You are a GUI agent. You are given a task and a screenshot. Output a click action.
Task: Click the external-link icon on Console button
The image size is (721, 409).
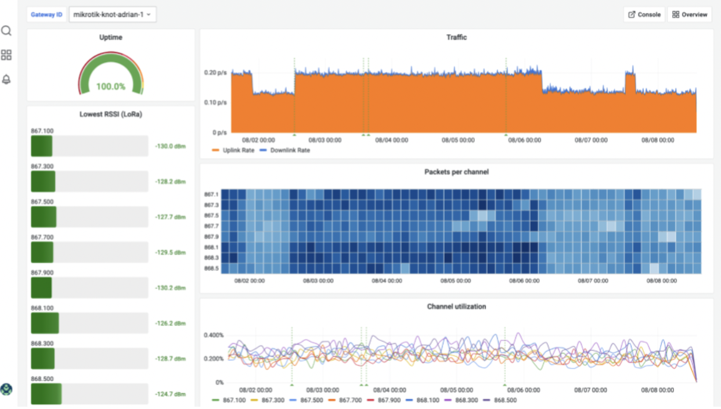point(632,15)
